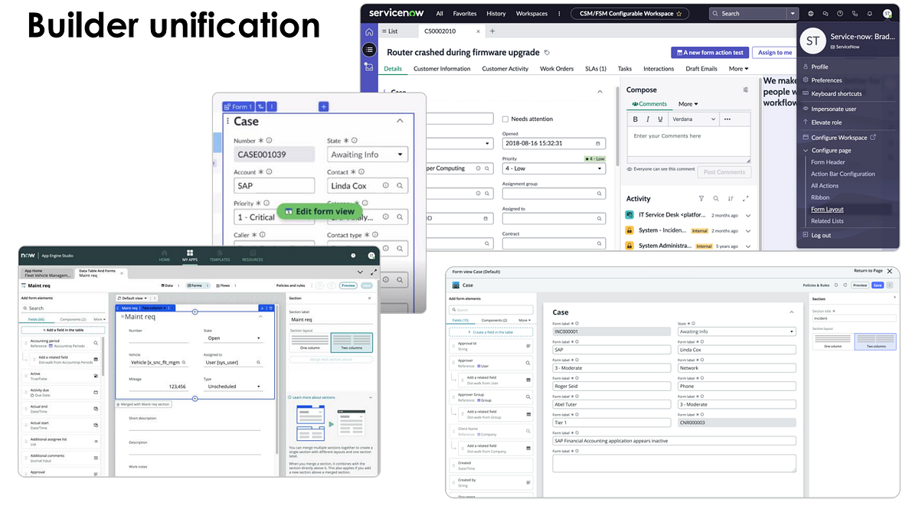Expand the More menu on the Case record
The image size is (919, 509).
[x=738, y=68]
